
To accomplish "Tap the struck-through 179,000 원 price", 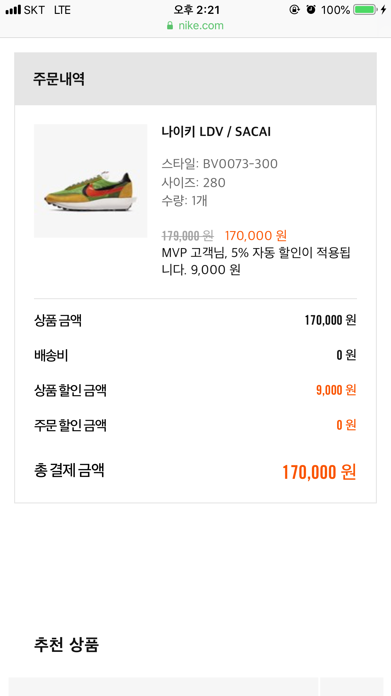I will [188, 235].
